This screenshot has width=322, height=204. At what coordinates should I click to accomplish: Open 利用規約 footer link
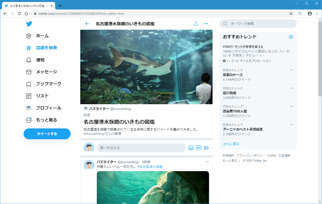228,156
